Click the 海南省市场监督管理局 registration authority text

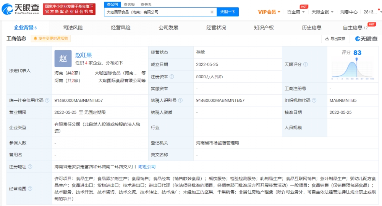coord(217,143)
